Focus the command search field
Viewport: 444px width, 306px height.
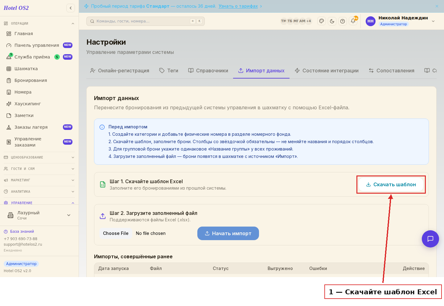(x=146, y=21)
